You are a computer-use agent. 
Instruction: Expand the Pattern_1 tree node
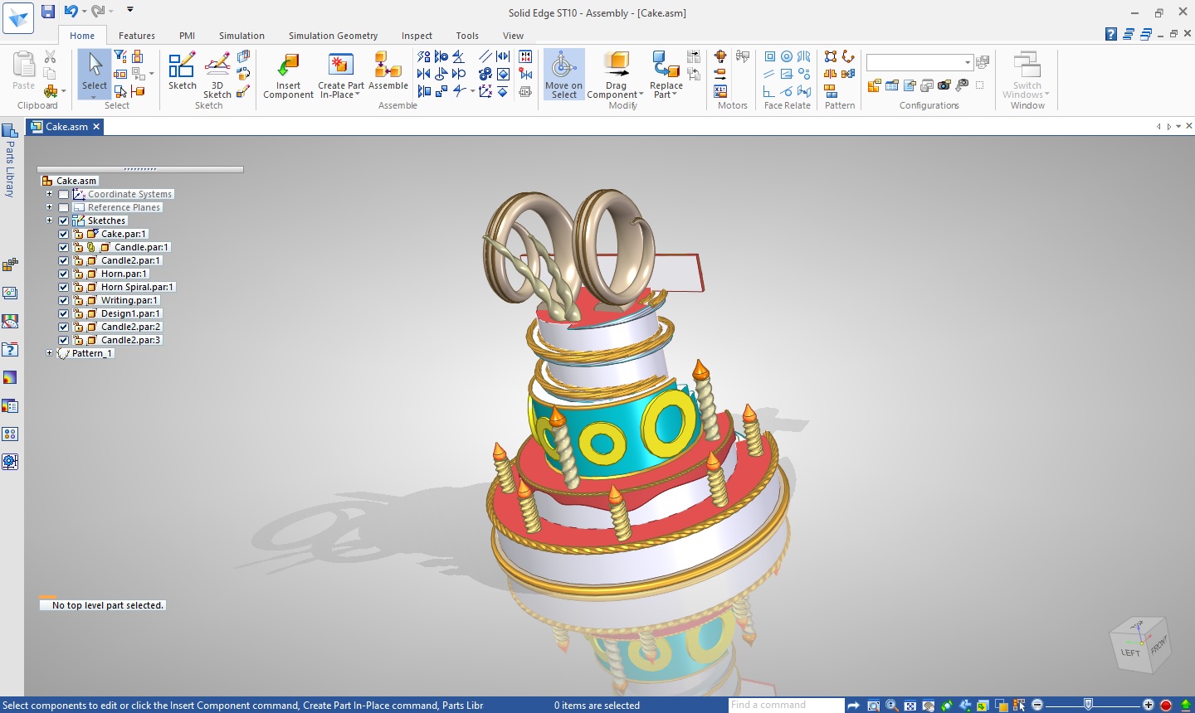pos(49,353)
